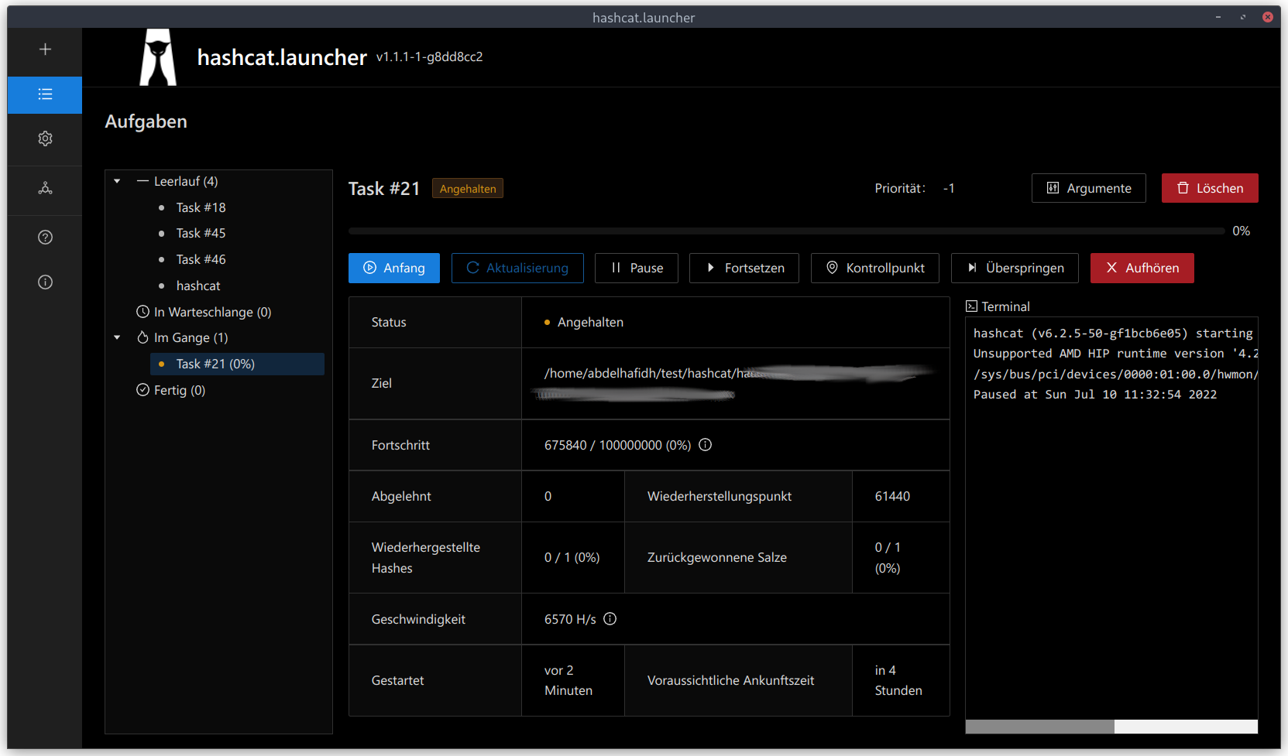This screenshot has height=756, width=1288.
Task: Click the Angehalten status tag
Action: 468,189
